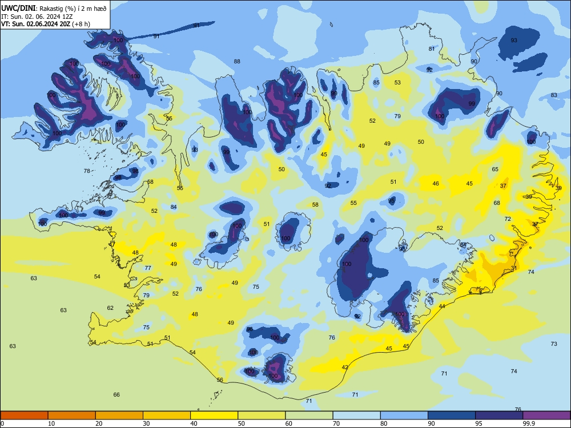Screen dimensions: 571x428
Task: Click the humidity value "88" on the map
Action: (x=237, y=62)
